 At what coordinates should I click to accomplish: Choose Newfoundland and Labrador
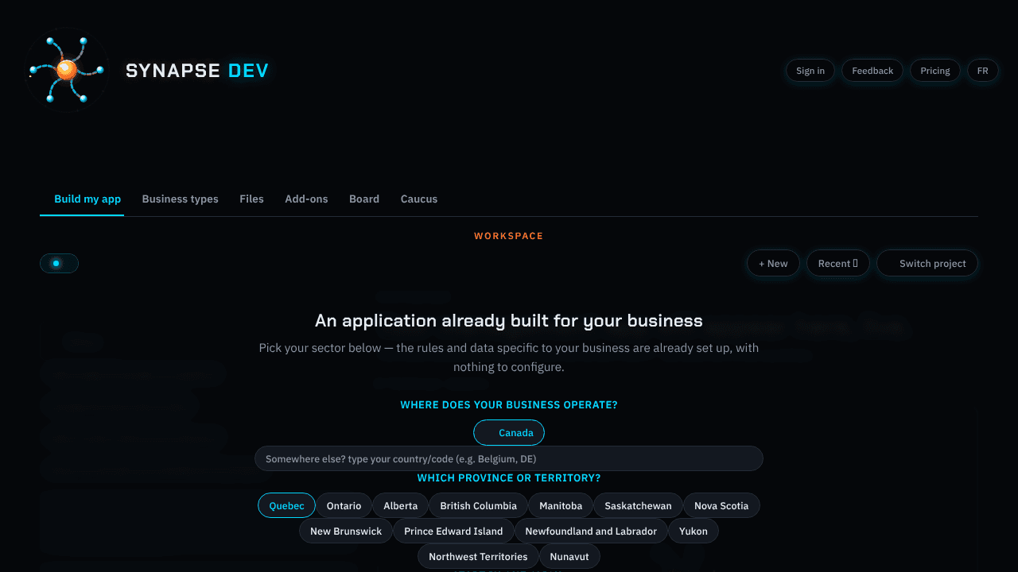[x=591, y=531]
